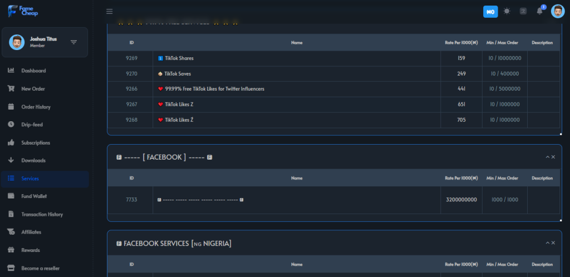Viewport: 570px width, 277px height.
Task: Open Rewards page
Action: click(x=31, y=250)
